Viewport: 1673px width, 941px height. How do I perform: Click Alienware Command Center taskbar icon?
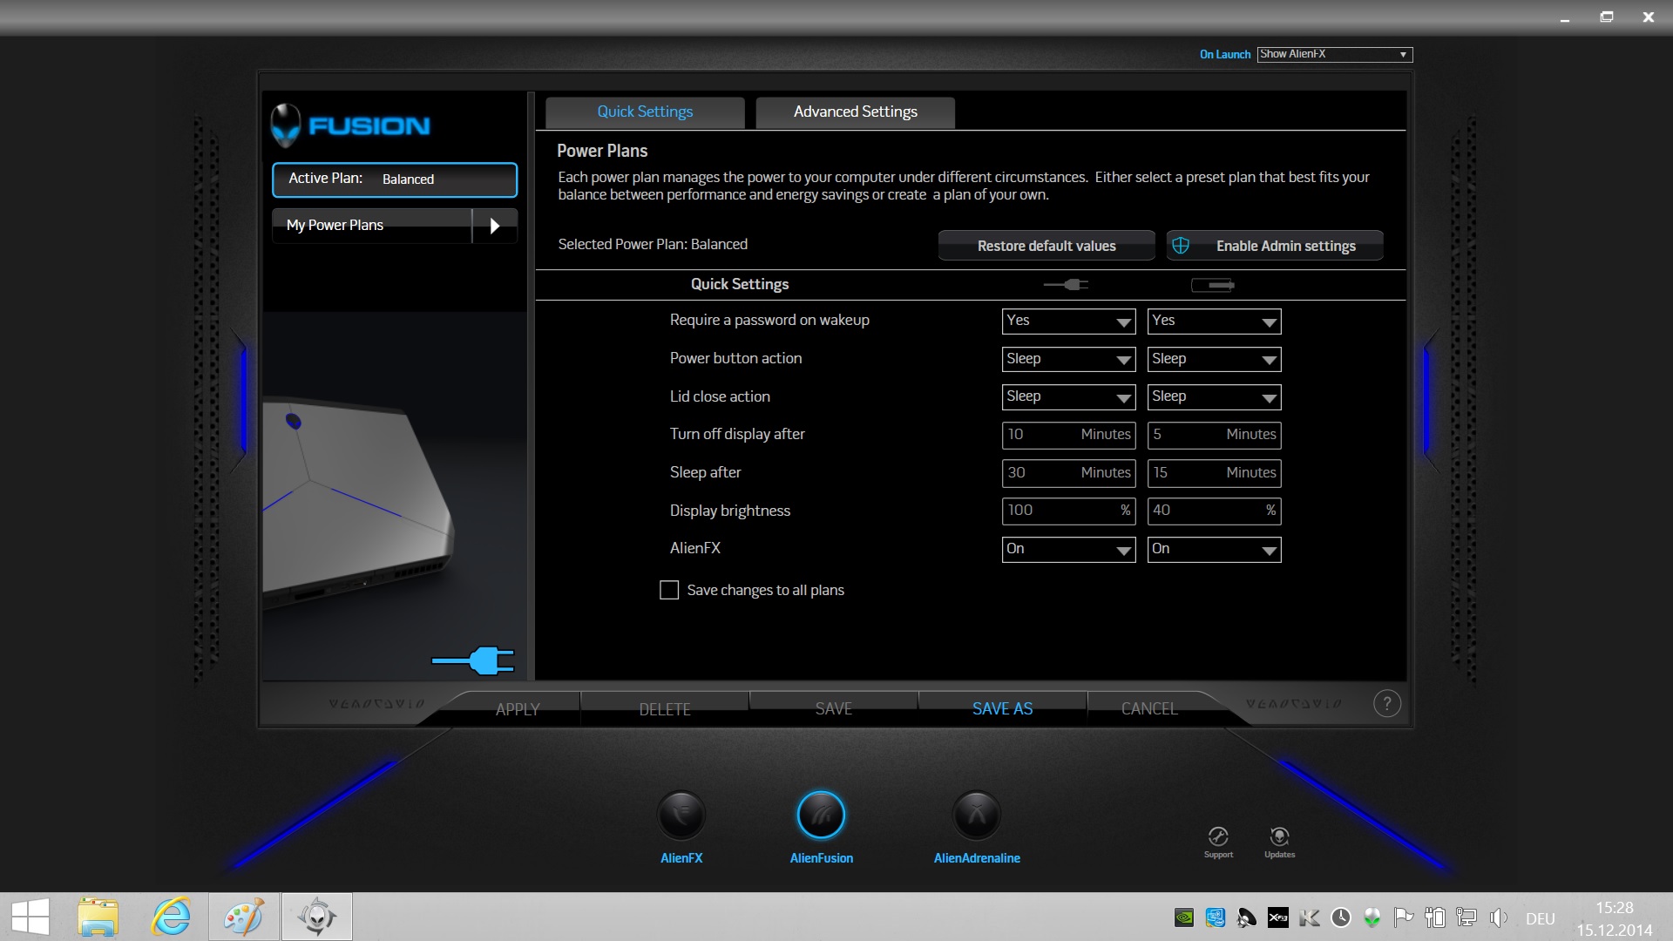[317, 917]
